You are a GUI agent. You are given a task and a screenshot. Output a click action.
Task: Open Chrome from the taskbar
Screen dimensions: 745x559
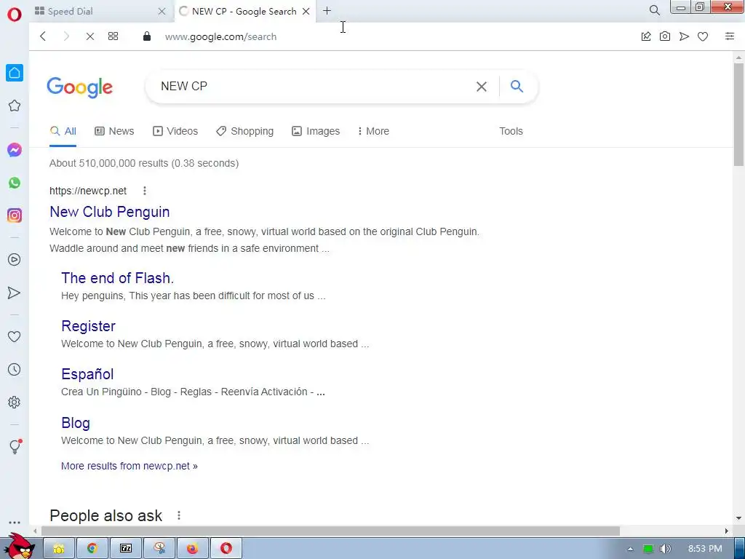point(92,549)
